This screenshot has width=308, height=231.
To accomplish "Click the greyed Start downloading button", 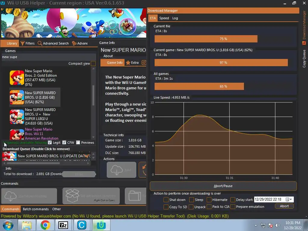I will 29,196.
